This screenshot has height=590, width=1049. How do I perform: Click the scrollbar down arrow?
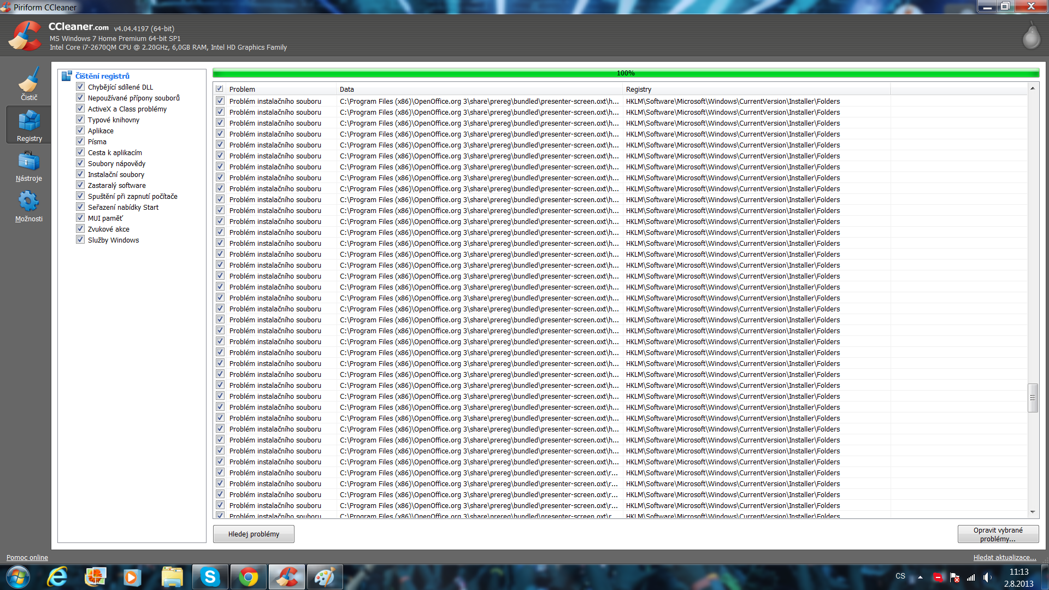(1033, 512)
